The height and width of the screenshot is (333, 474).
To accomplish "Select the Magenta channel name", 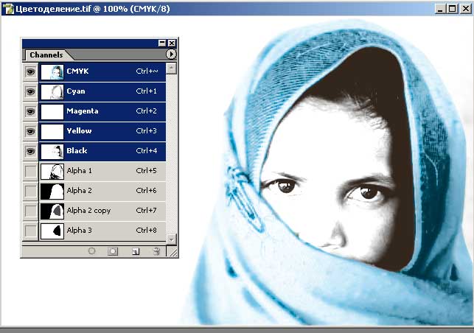I will coord(83,111).
